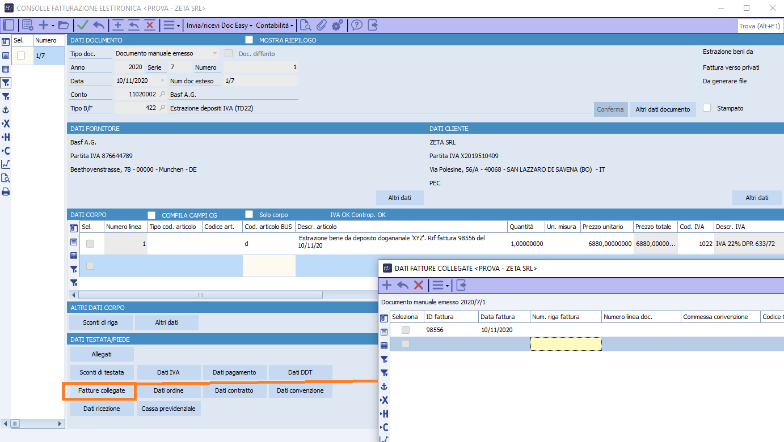
Task: Click the chart icon in left sidebar
Action: click(x=6, y=164)
